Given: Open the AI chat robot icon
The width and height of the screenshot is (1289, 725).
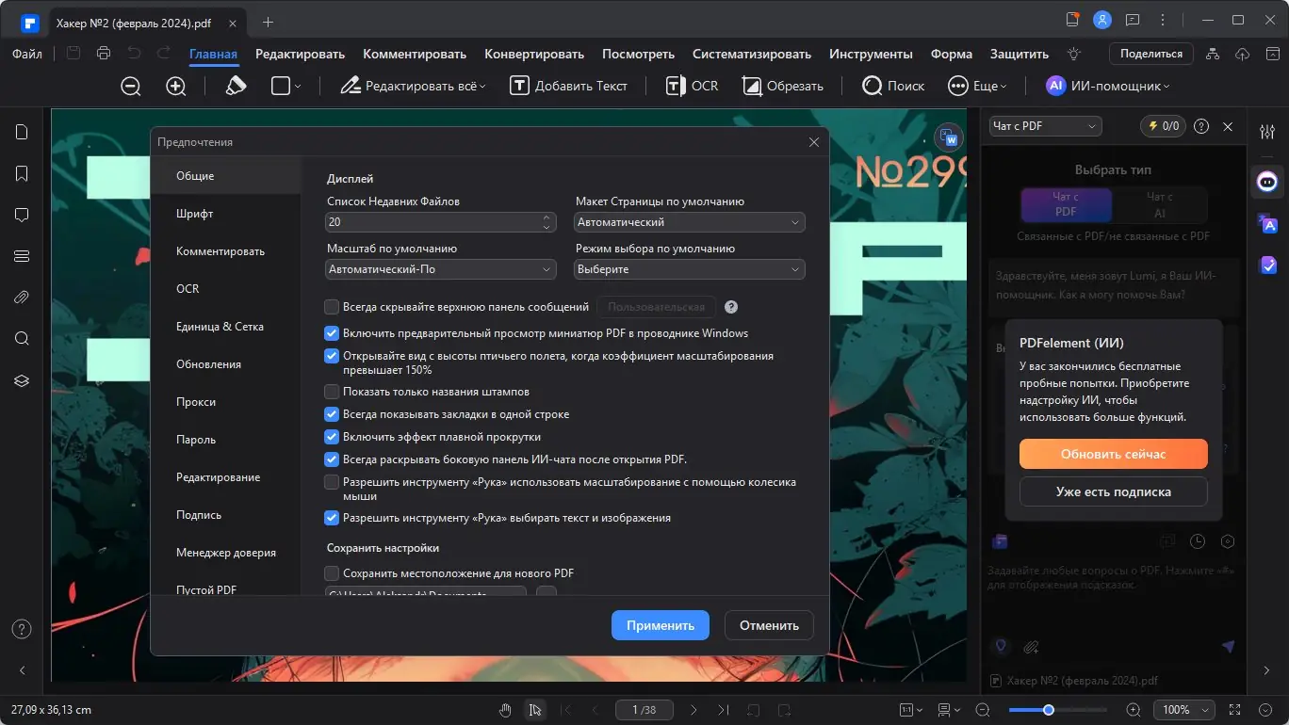Looking at the screenshot, I should 1267,181.
